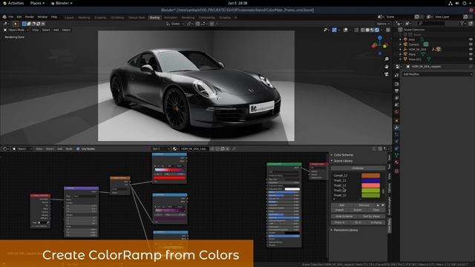
Task: Toggle visibility eye of HDM_06_004 object
Action: click(x=471, y=50)
